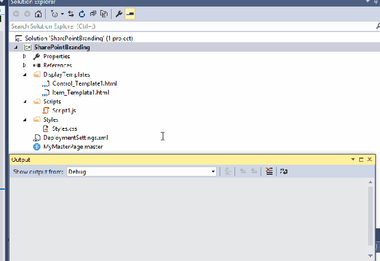Click the Home icon in Solution Explorer

coord(39,14)
